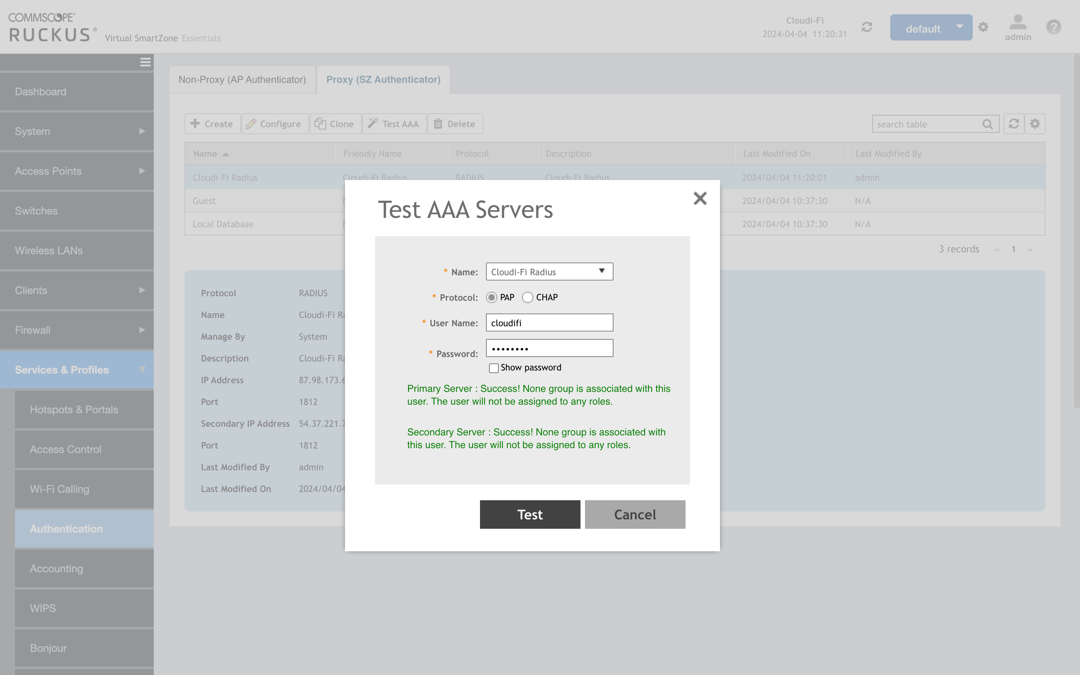
Task: Select the Configure pencil icon
Action: click(x=251, y=124)
